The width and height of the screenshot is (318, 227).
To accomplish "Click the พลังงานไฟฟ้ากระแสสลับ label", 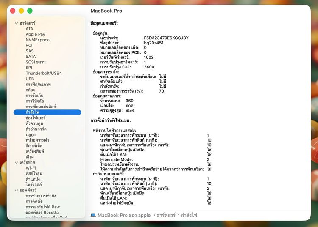I will tap(114, 130).
